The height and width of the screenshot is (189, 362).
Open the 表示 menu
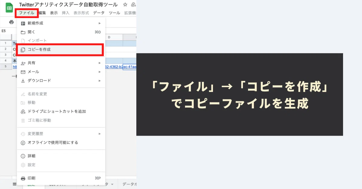tap(54, 13)
